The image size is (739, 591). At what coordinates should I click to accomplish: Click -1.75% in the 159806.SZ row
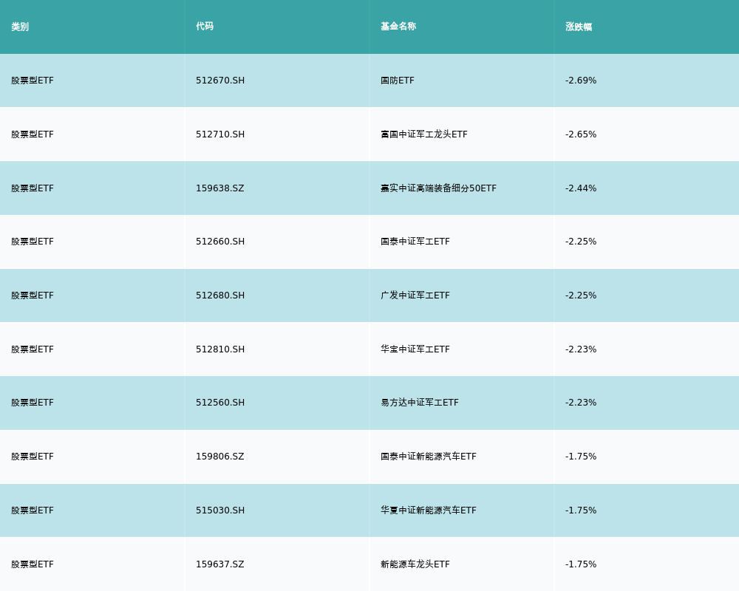coord(581,457)
